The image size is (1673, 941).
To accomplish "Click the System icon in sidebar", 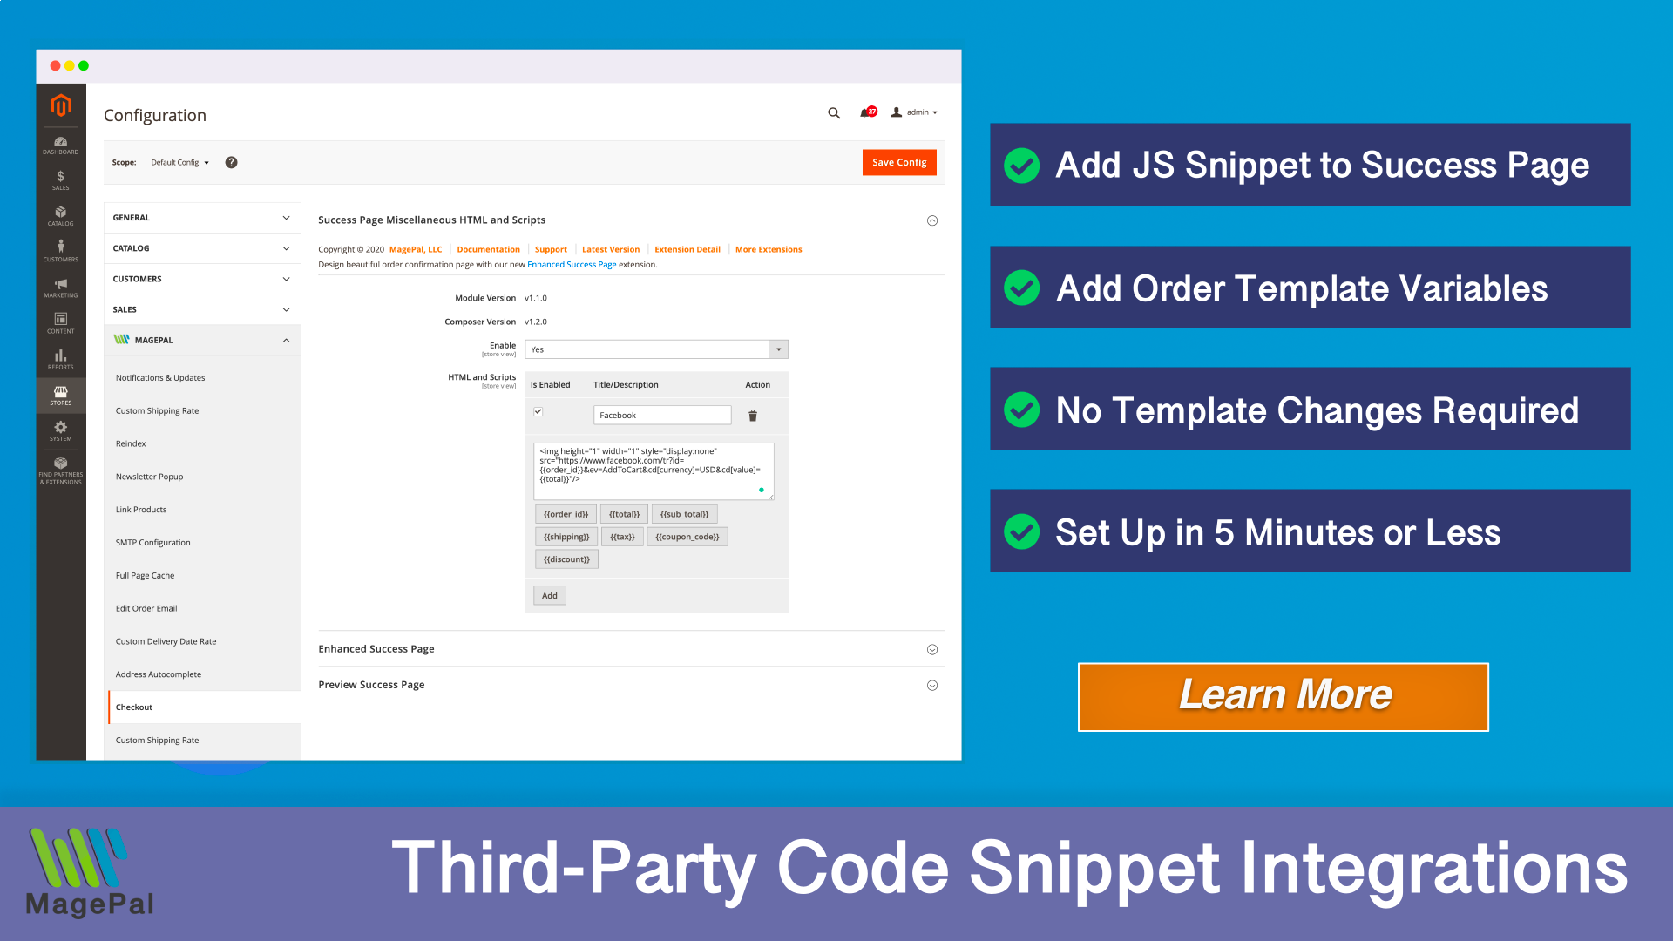I will point(60,429).
